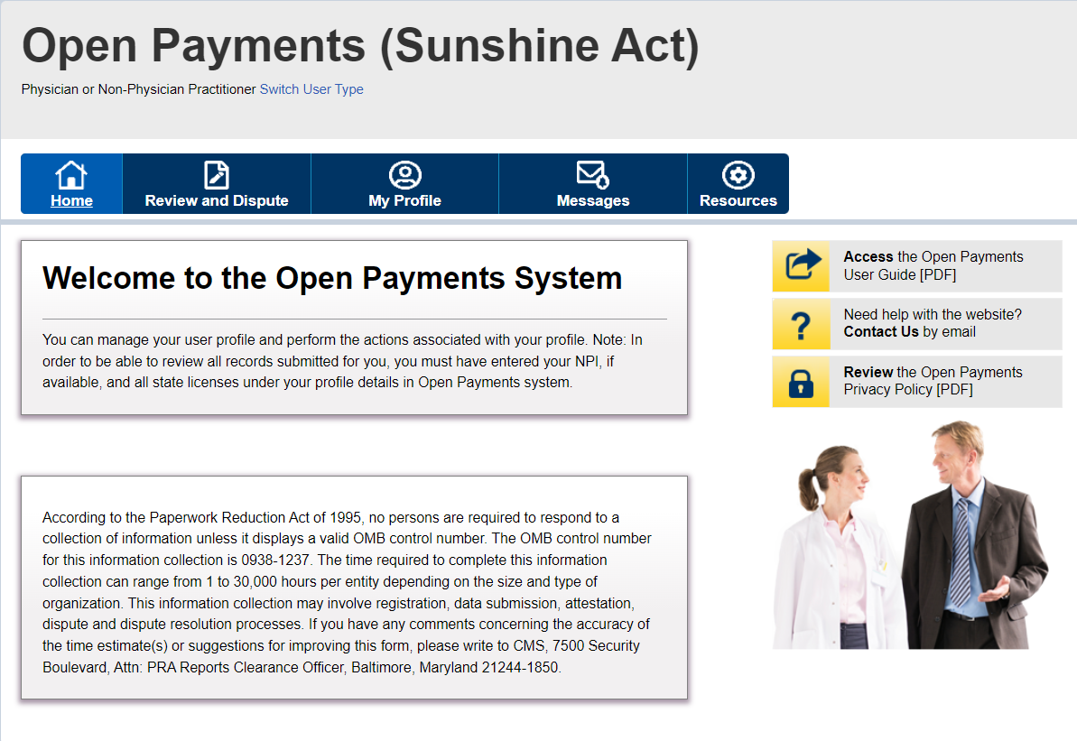The width and height of the screenshot is (1077, 741).
Task: Click the yellow padlock icon
Action: 802,381
